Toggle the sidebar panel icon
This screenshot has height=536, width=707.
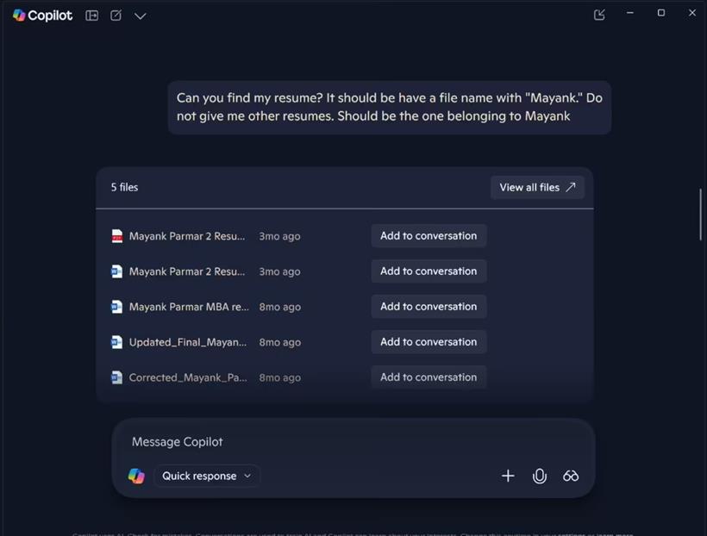pyautogui.click(x=92, y=16)
